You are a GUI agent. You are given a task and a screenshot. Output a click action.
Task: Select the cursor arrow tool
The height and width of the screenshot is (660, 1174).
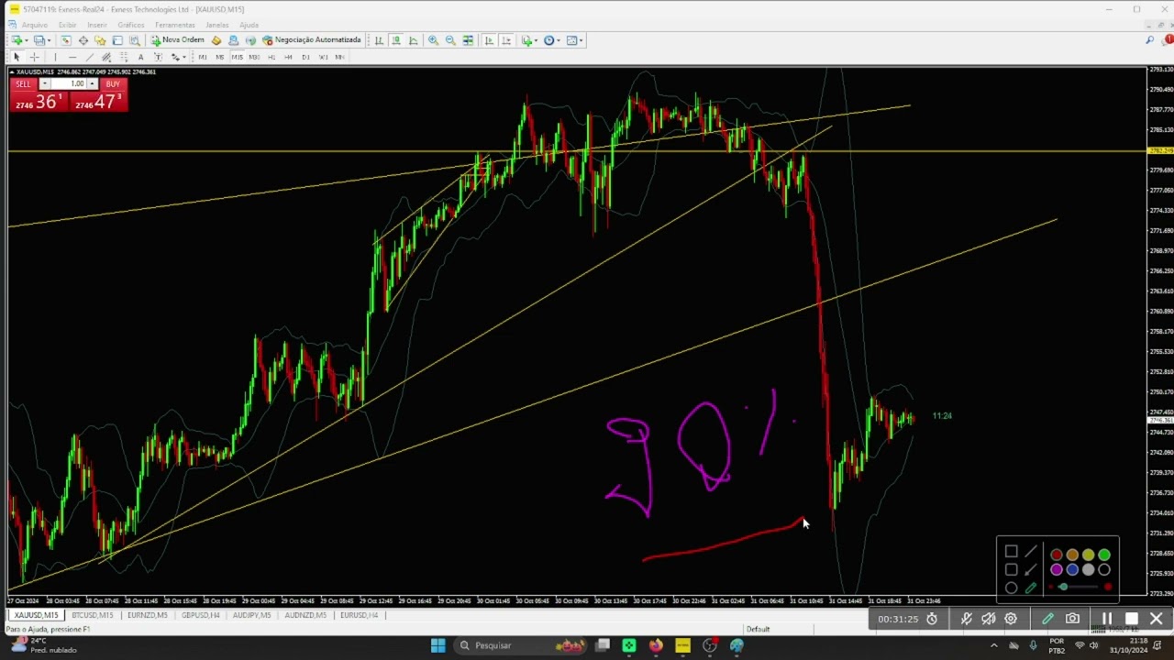16,57
